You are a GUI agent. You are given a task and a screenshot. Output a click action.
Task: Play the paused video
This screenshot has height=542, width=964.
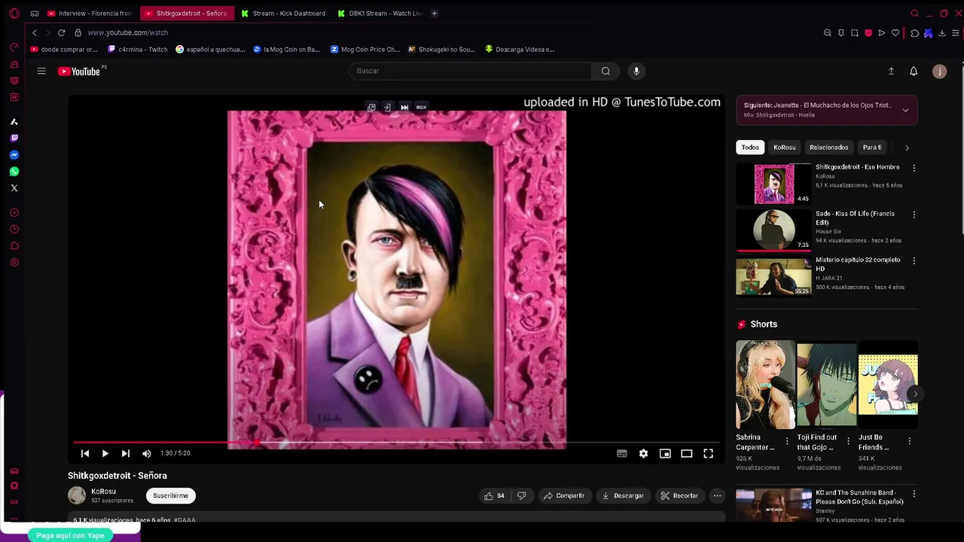[x=105, y=453]
